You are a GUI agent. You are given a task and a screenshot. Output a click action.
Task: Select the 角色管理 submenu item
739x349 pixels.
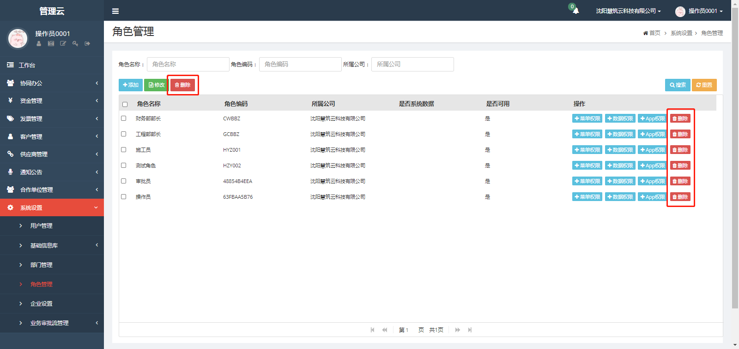point(52,284)
